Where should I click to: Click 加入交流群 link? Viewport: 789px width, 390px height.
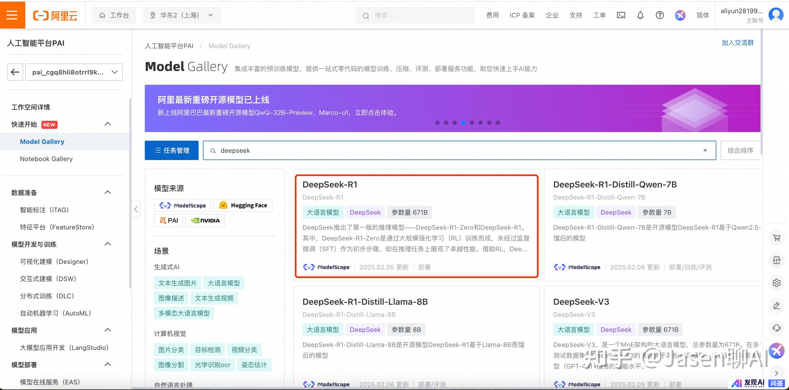[x=738, y=42]
